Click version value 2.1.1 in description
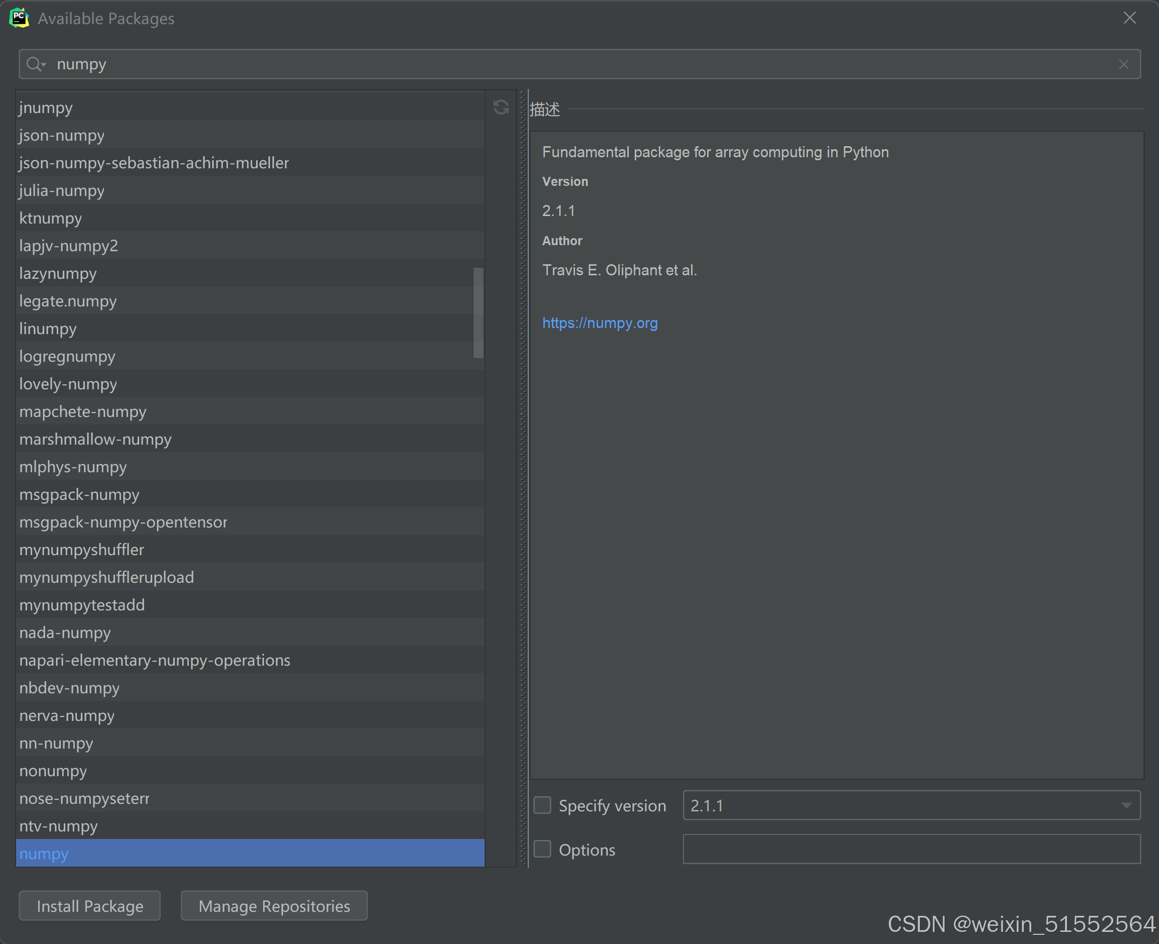The height and width of the screenshot is (944, 1159). tap(558, 211)
